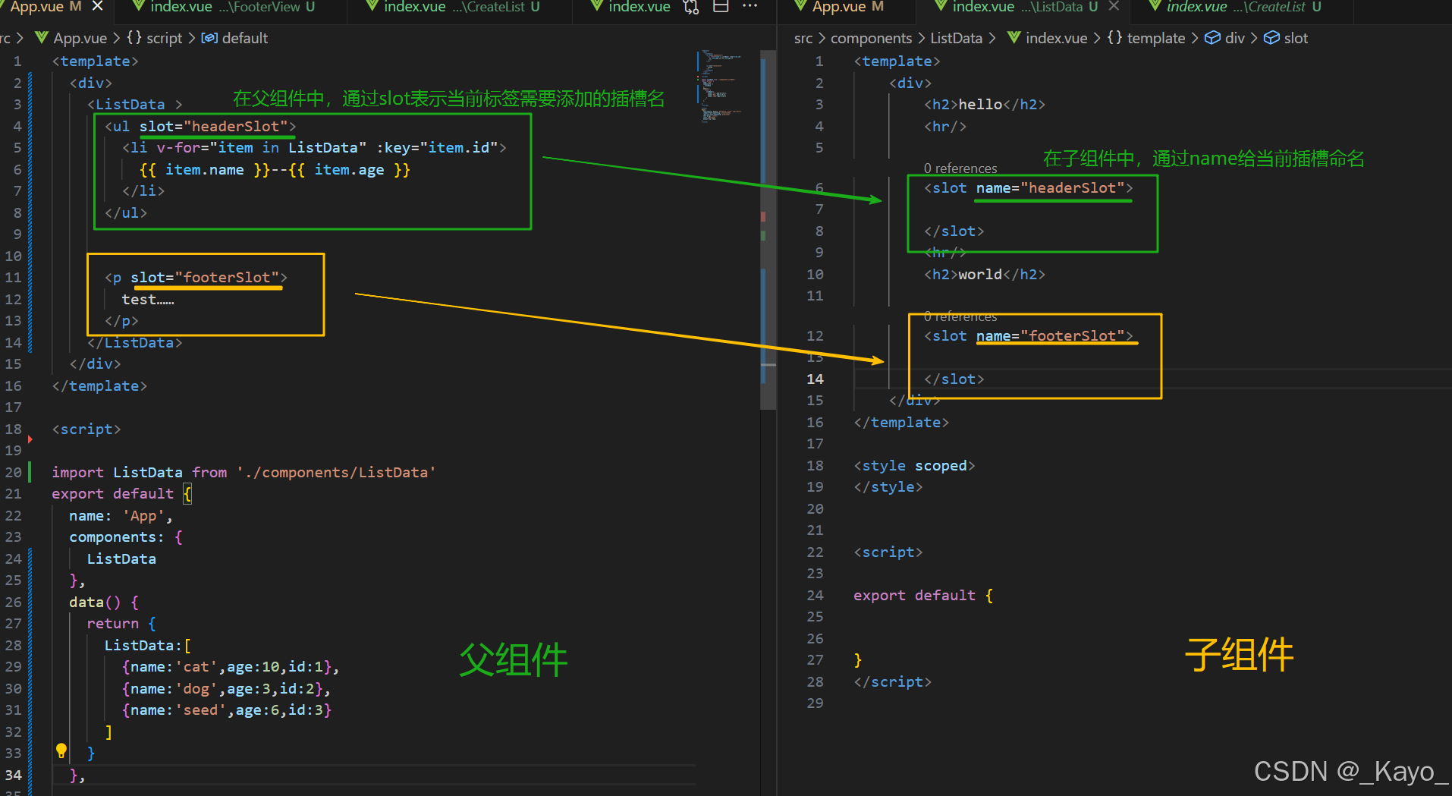Click slot="footerSlot" attribute in App.vue
This screenshot has height=796, width=1452.
coord(205,277)
